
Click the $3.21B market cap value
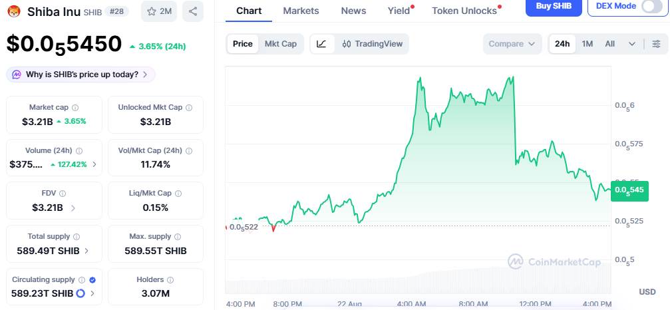tap(38, 122)
